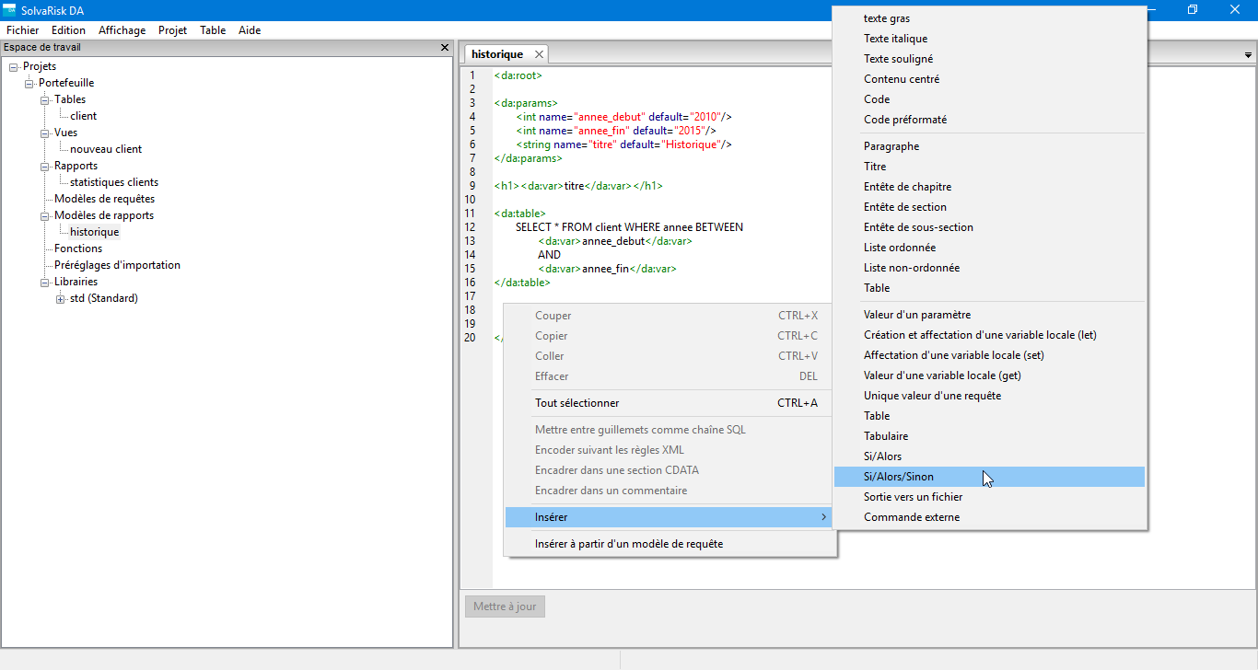Click the SolvaRisk DA app icon
Viewport: 1258px width, 670px height.
point(9,9)
